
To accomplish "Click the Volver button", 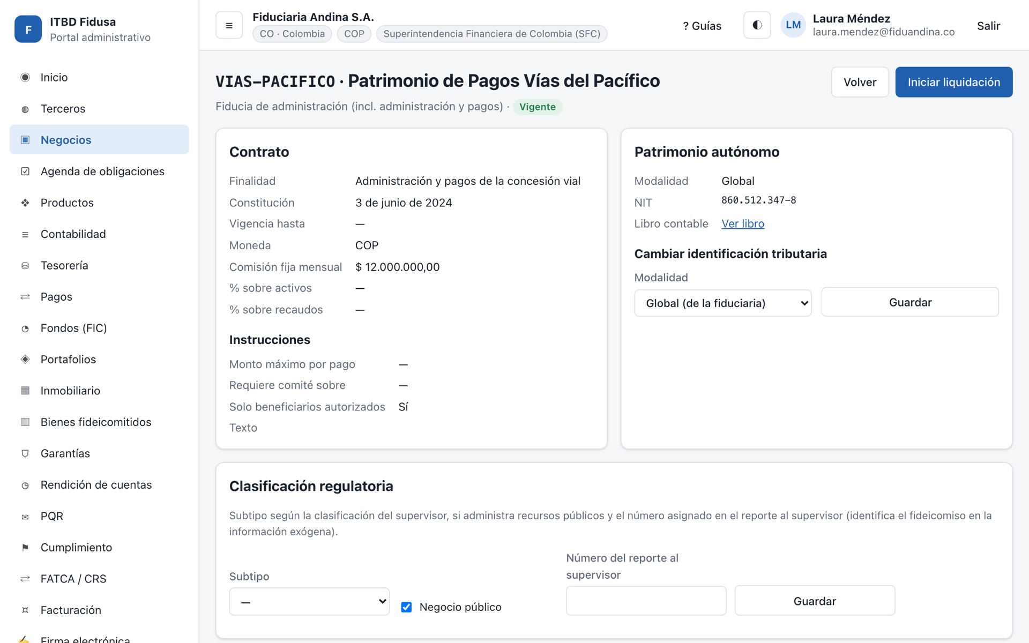I will pyautogui.click(x=860, y=82).
